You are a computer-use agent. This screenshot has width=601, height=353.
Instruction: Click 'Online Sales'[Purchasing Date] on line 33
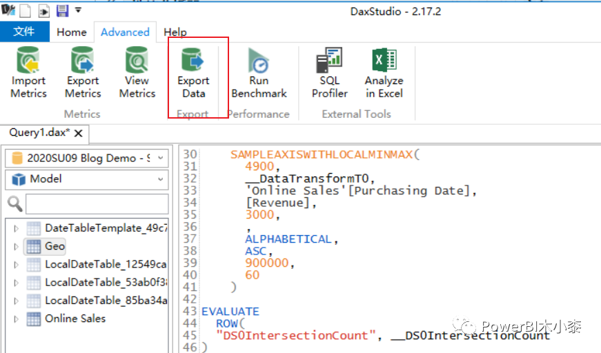[357, 191]
